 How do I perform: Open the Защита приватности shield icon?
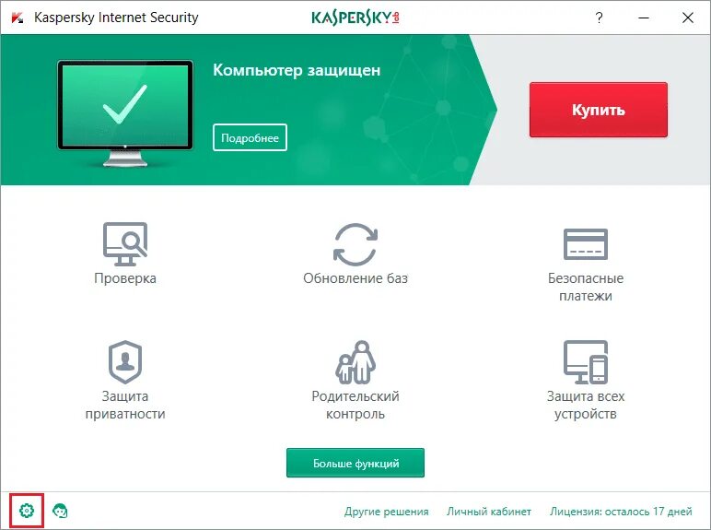pos(125,362)
